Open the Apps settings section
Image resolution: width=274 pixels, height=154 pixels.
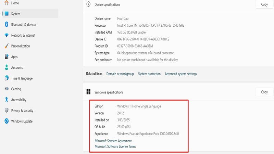pos(30,57)
